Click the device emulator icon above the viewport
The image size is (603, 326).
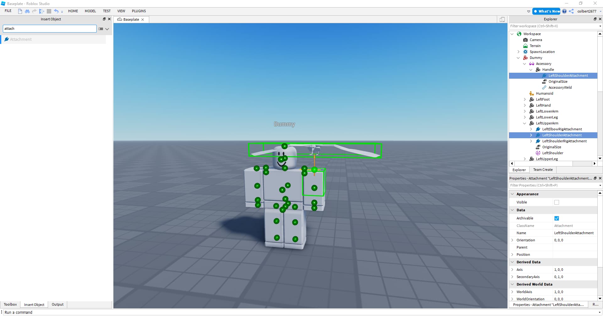(x=502, y=19)
